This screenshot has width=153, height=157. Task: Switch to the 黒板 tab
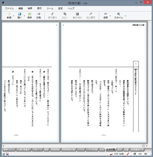[x=46, y=149]
